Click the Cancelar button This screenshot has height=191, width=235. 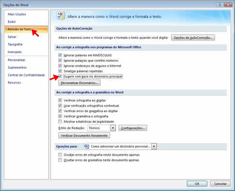click(x=220, y=184)
